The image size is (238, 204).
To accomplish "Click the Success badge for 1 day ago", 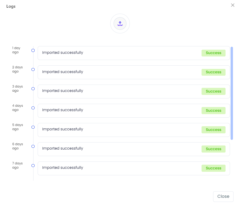I will (x=213, y=53).
